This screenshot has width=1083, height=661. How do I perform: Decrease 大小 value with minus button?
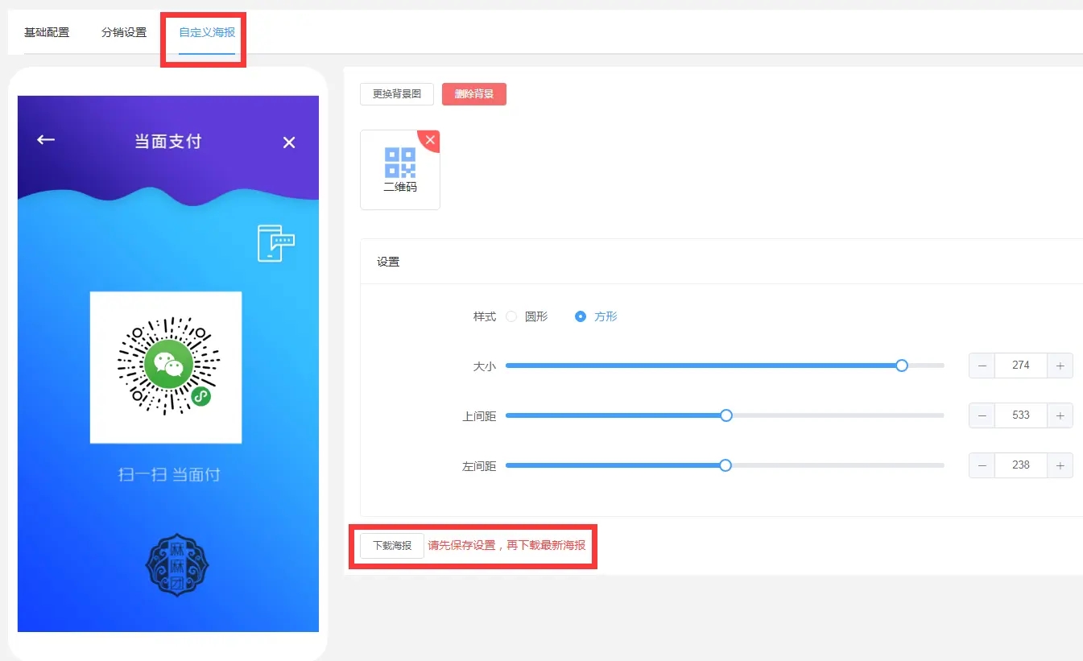point(982,366)
